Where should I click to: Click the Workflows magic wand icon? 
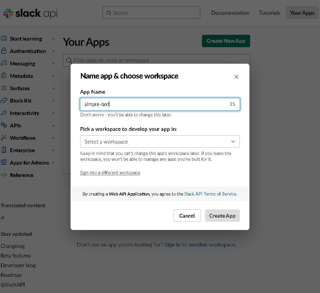coord(4,138)
